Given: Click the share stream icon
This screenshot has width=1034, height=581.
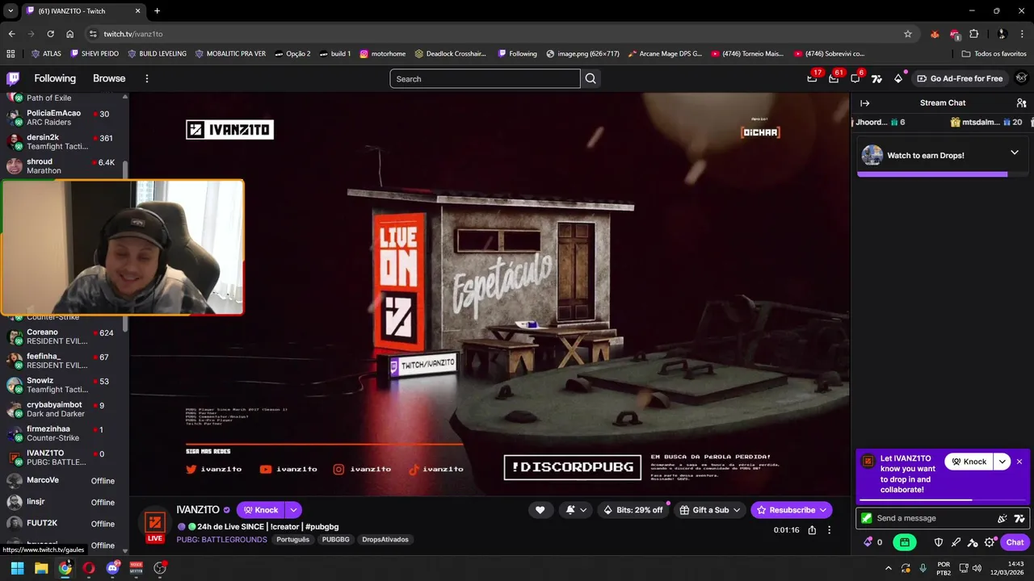Looking at the screenshot, I should (x=812, y=530).
